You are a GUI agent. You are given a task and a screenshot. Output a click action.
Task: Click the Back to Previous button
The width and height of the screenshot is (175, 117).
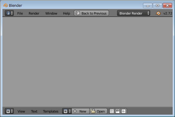[x=91, y=13]
